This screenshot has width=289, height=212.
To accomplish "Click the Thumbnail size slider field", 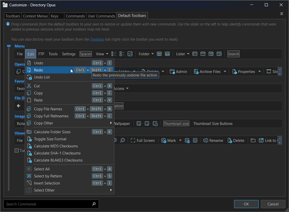I will [x=176, y=123].
